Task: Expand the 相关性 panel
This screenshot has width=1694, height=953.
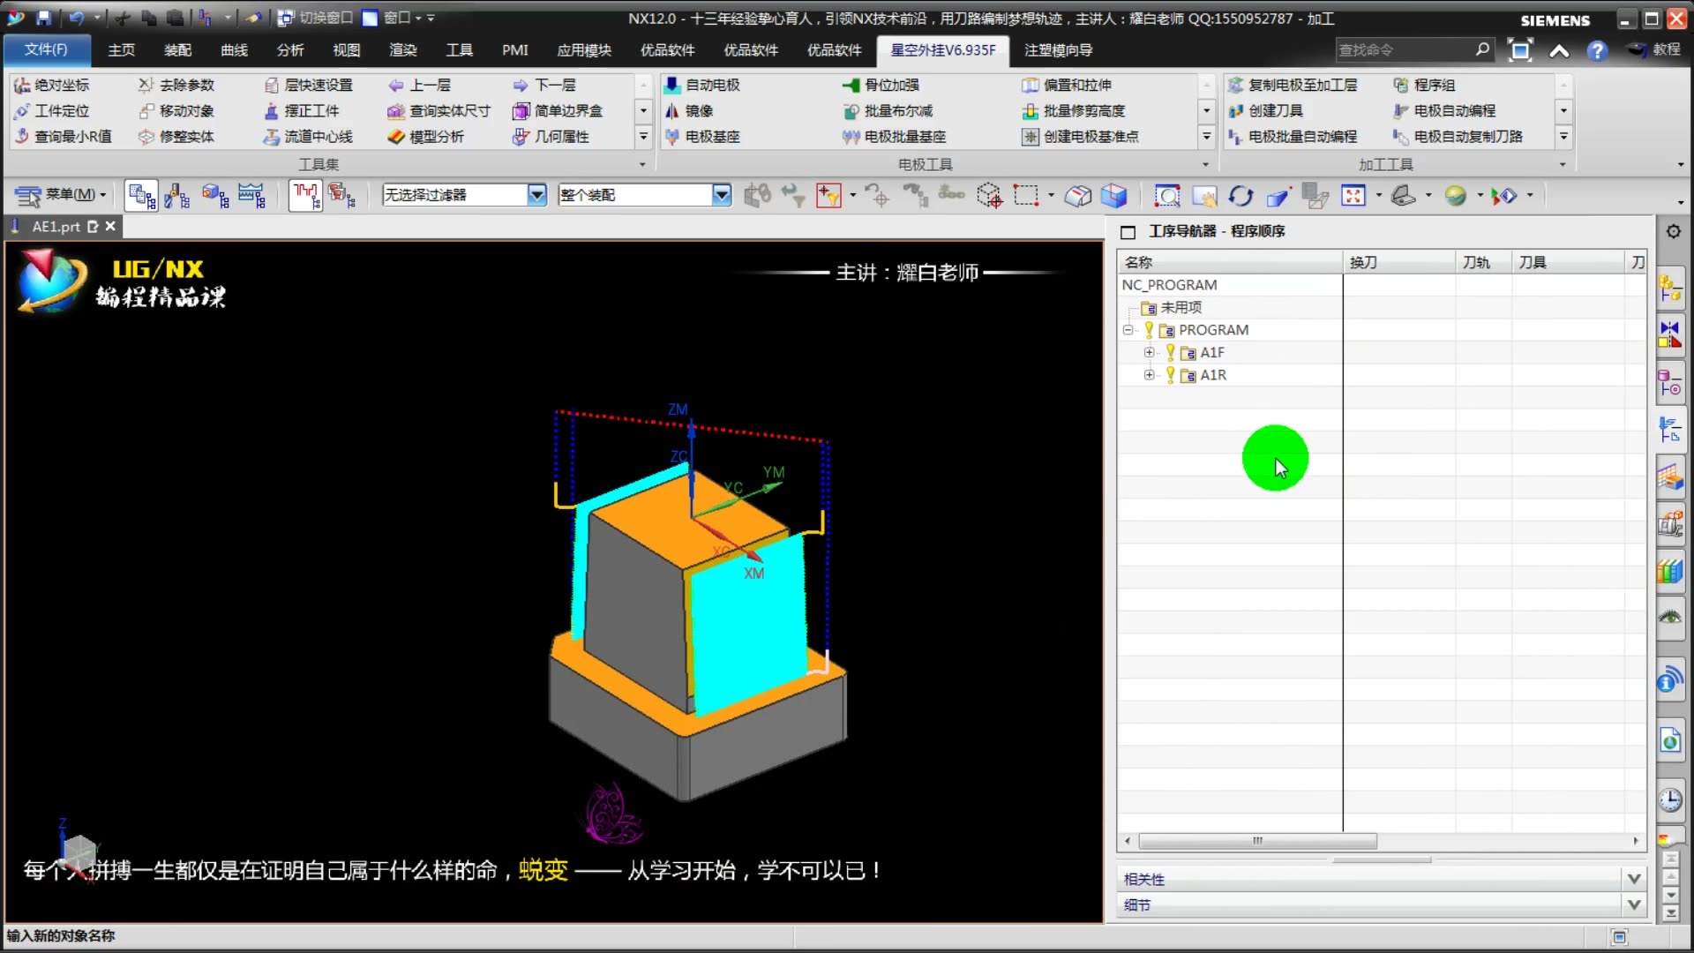Action: tap(1634, 879)
